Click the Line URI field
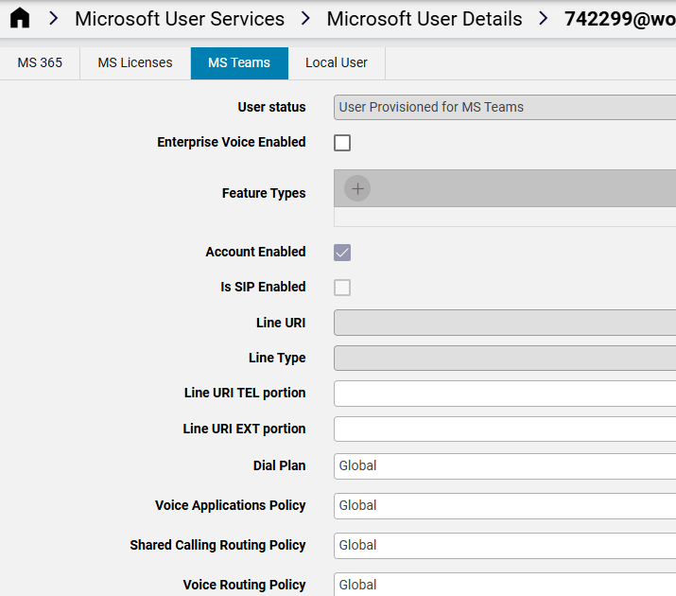 [x=505, y=323]
